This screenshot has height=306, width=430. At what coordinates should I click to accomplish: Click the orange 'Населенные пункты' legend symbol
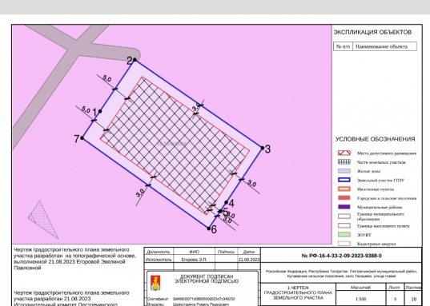click(x=344, y=189)
